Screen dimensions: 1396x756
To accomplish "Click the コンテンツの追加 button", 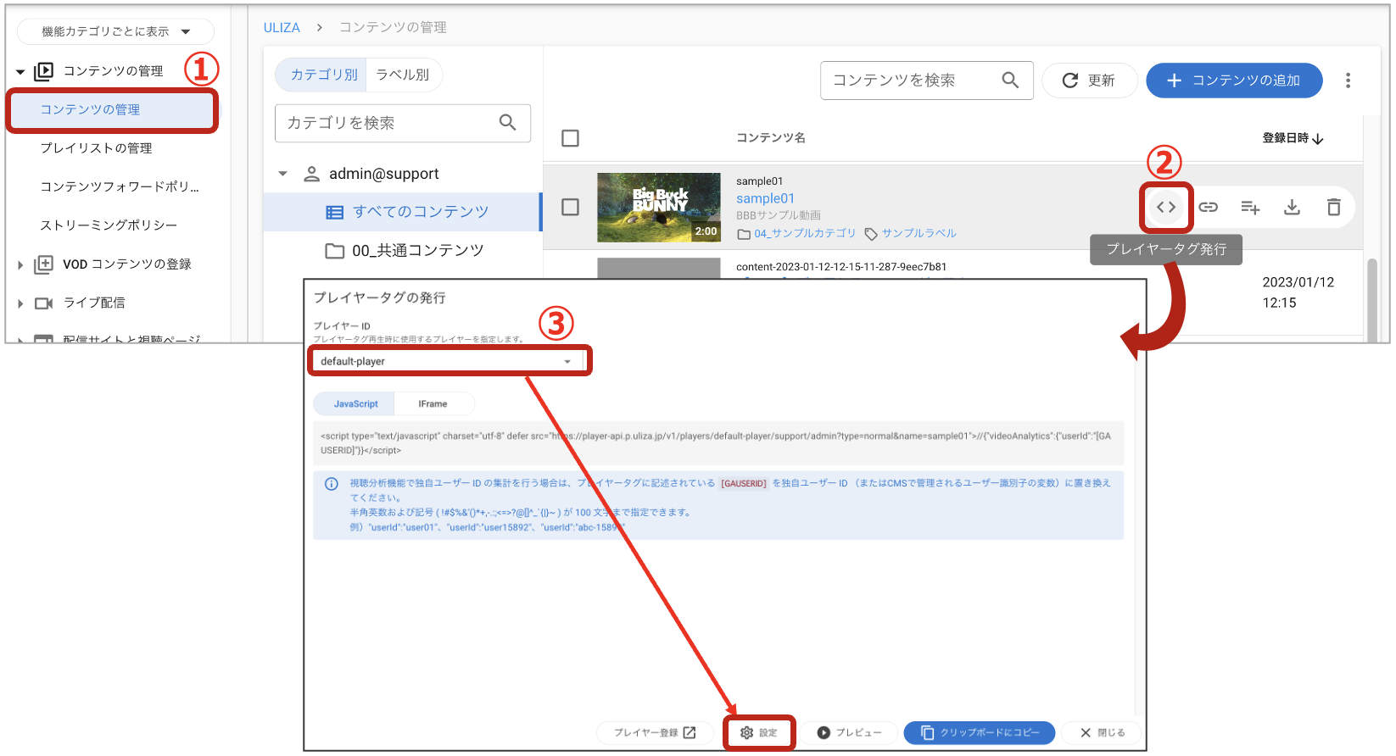I will pyautogui.click(x=1234, y=81).
